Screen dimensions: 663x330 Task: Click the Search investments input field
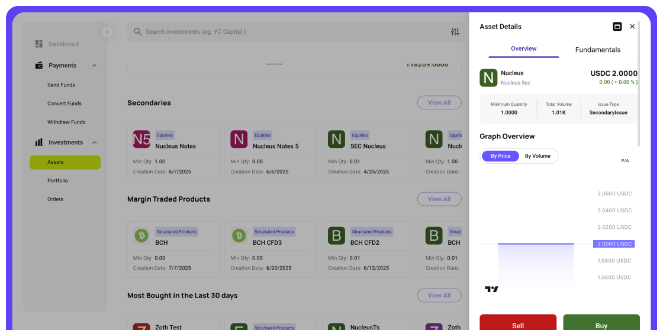296,32
